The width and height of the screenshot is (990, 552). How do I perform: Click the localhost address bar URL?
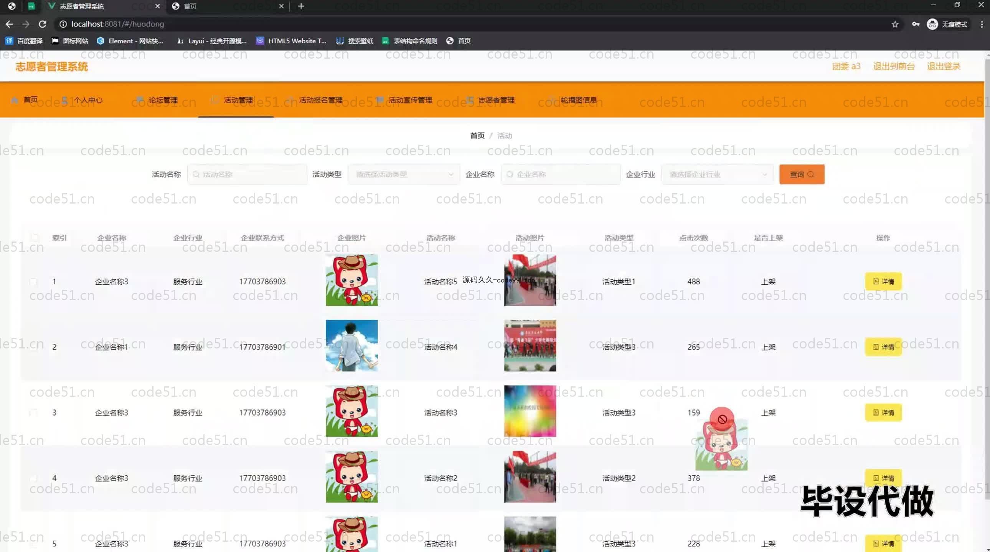click(x=117, y=24)
